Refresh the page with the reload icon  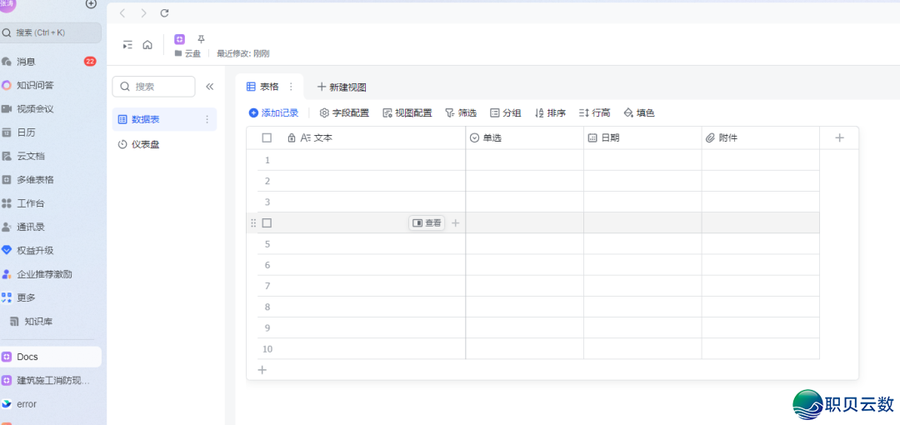[164, 12]
